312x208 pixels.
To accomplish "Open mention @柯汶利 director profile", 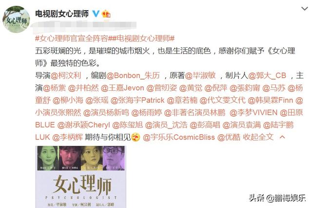I will tap(66, 75).
